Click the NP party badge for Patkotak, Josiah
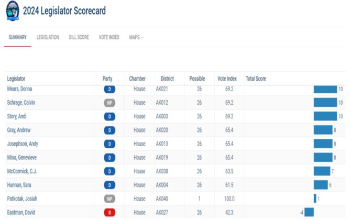 [x=109, y=199]
